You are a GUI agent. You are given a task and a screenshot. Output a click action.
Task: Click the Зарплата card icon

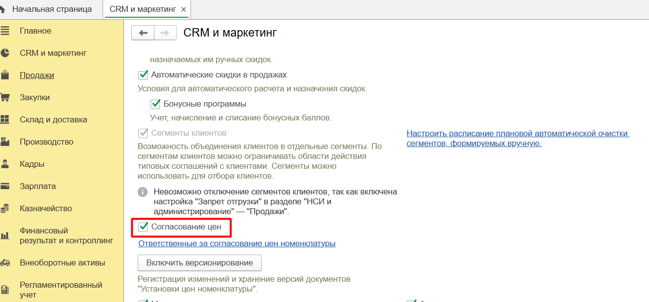pyautogui.click(x=5, y=187)
